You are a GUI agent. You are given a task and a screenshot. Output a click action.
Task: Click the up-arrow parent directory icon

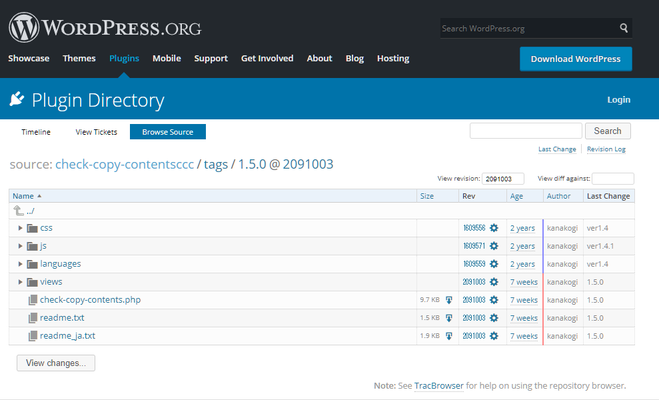pos(17,210)
